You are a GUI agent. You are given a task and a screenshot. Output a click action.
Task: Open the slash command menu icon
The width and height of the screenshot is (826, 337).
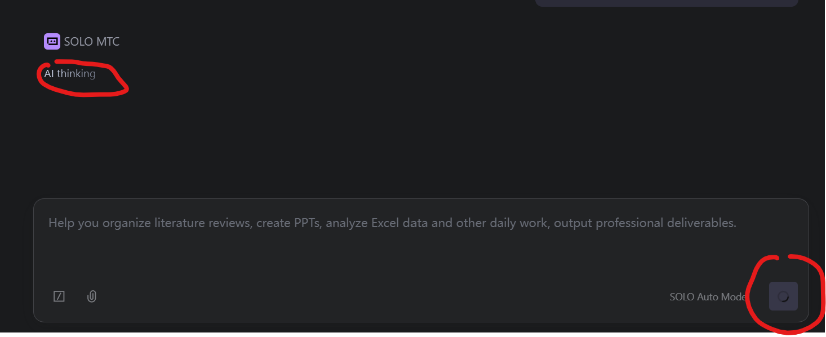[x=59, y=296]
